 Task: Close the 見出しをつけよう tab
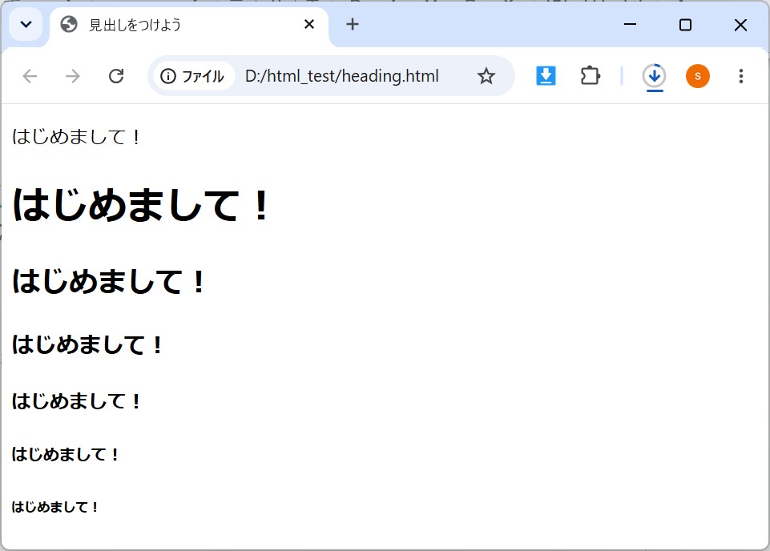(x=309, y=24)
